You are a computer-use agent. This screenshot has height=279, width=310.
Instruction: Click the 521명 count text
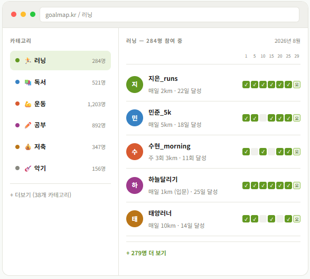tap(99, 82)
